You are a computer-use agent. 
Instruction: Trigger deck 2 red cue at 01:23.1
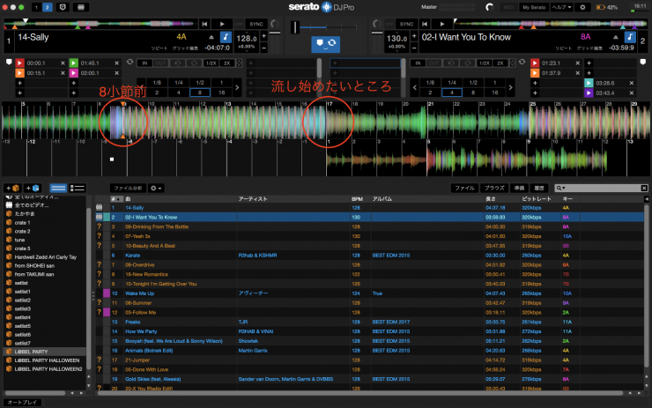(x=535, y=63)
